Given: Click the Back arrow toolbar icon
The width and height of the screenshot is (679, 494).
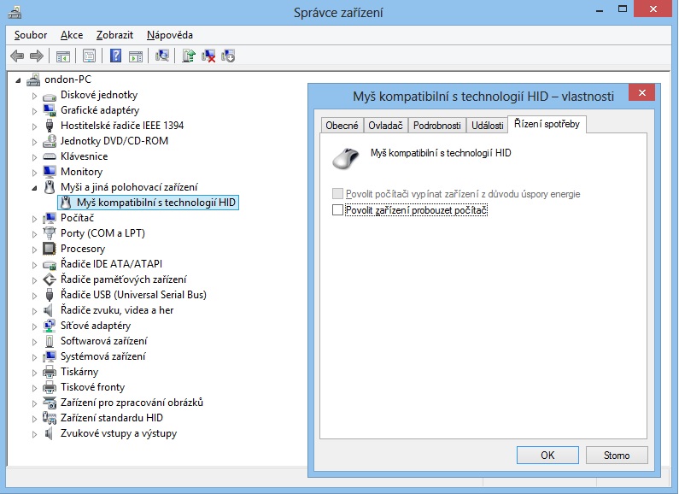Looking at the screenshot, I should (x=17, y=56).
